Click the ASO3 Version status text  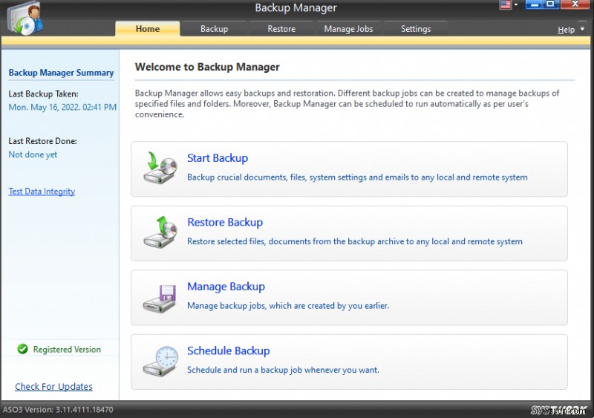(x=58, y=410)
